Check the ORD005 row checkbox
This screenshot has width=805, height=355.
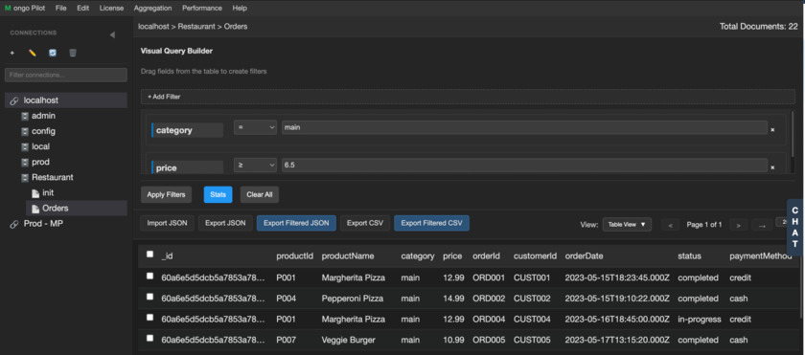(x=149, y=338)
